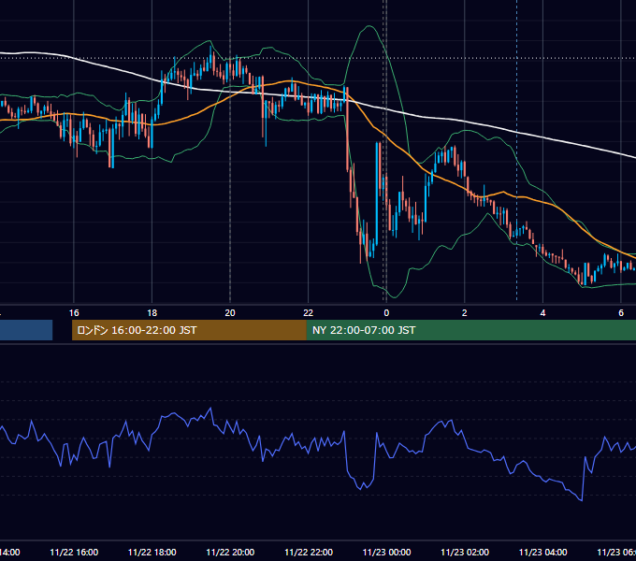Click the ロンドン 16:00-22:00 JST session bar
The image size is (636, 561).
pos(189,330)
